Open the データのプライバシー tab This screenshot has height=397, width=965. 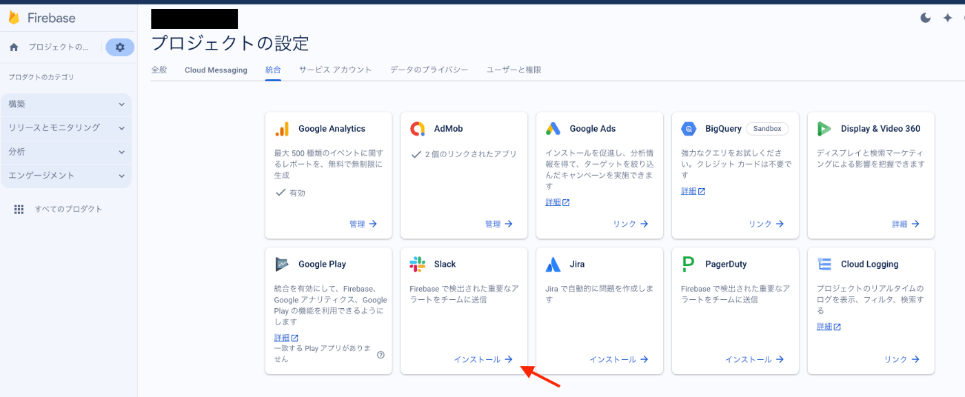click(429, 70)
